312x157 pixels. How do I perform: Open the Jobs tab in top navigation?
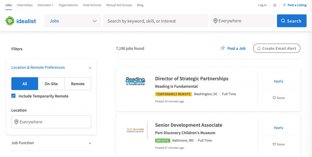coord(8,5)
